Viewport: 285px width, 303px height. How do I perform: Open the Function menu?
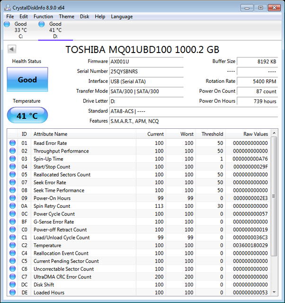coord(43,17)
